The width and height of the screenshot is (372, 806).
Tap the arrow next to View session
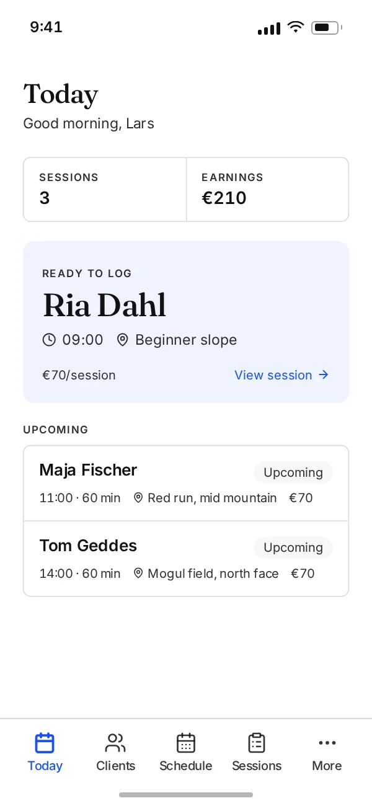323,375
